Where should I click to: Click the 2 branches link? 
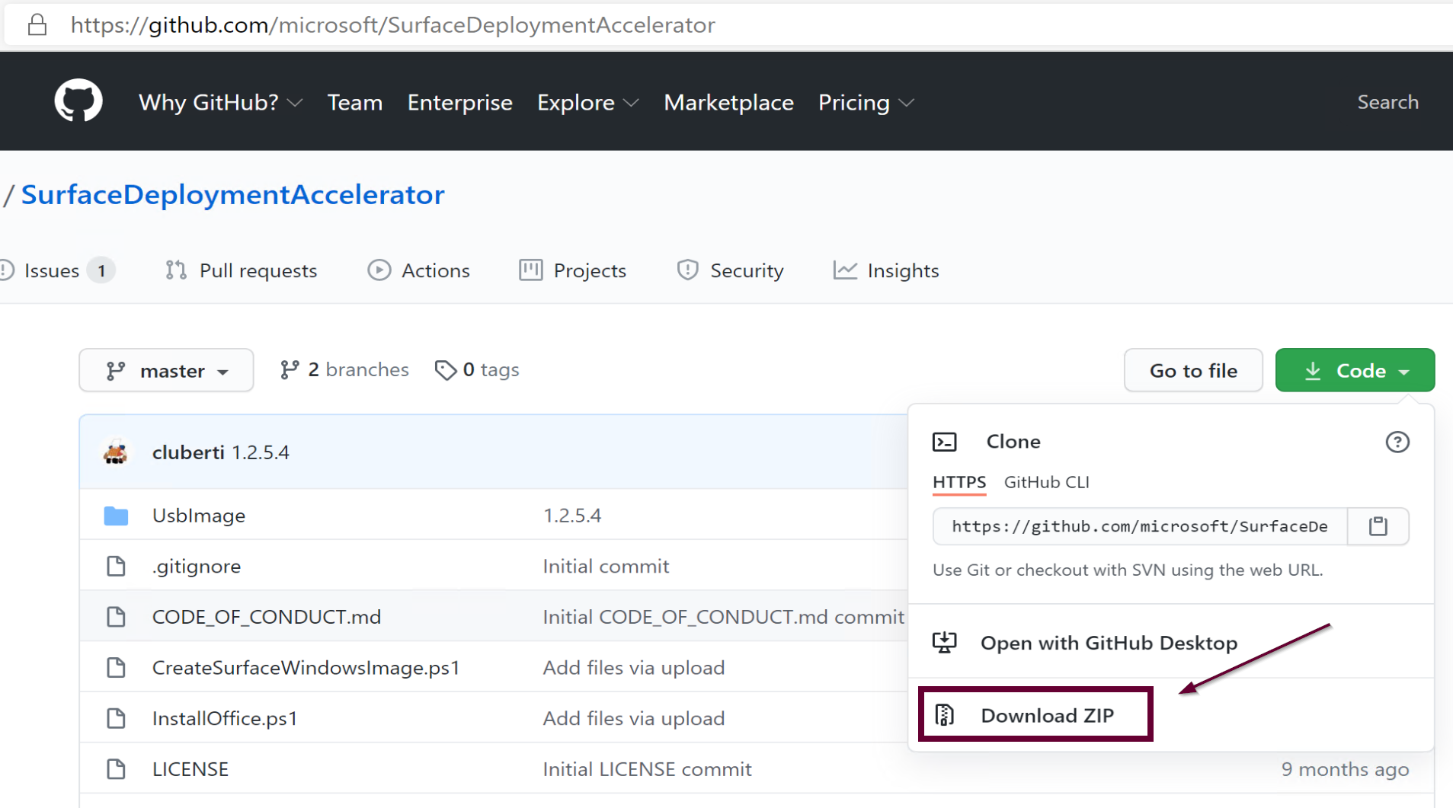tap(344, 370)
